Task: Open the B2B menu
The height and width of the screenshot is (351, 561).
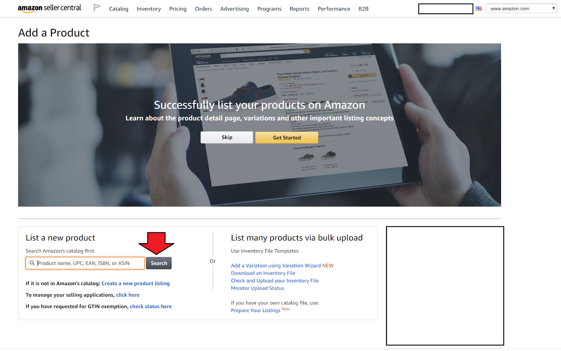Action: click(x=363, y=9)
